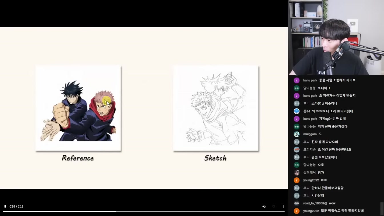Click chat message 'wow'

(x=332, y=203)
